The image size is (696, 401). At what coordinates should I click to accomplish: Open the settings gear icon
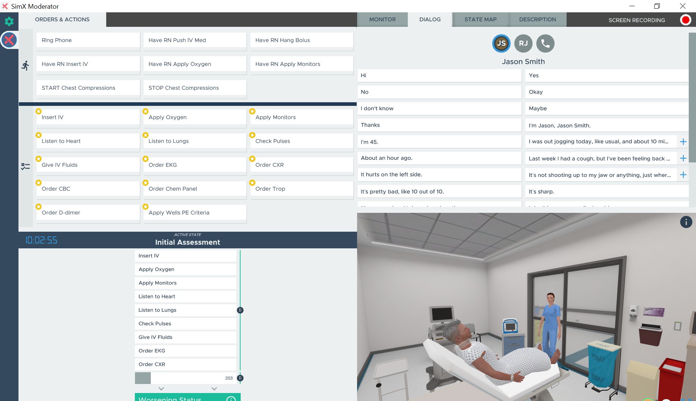[9, 21]
